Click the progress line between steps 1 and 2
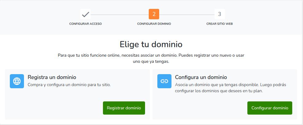Screen dimensions: 303x125 pyautogui.click(x=120, y=14)
